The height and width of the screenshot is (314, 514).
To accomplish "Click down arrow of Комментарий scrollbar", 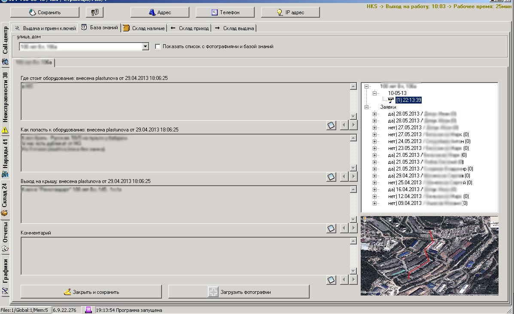I will [x=353, y=271].
